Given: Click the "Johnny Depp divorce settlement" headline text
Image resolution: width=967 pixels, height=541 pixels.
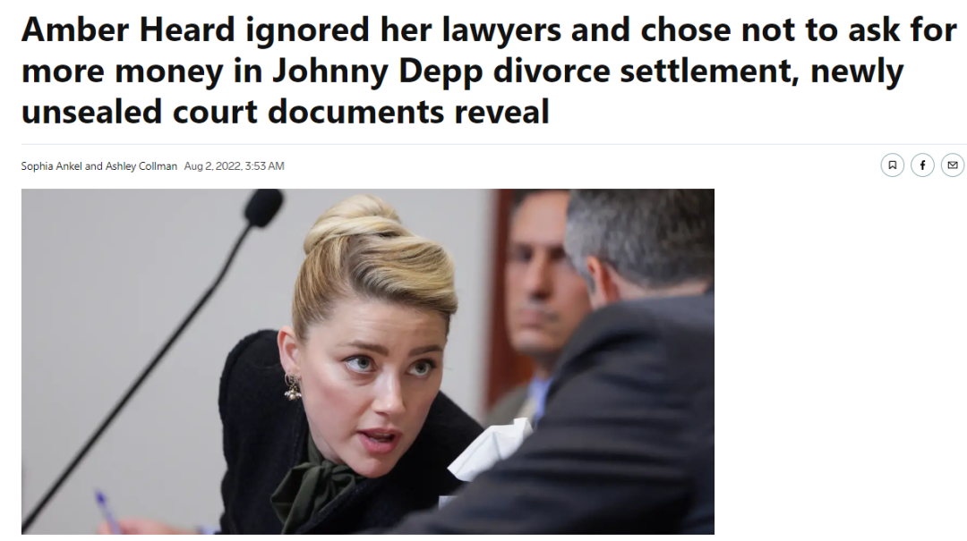Looking at the screenshot, I should [532, 72].
